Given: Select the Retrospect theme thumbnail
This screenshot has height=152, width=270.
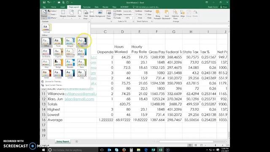Looking at the screenshot, I should [70, 53].
